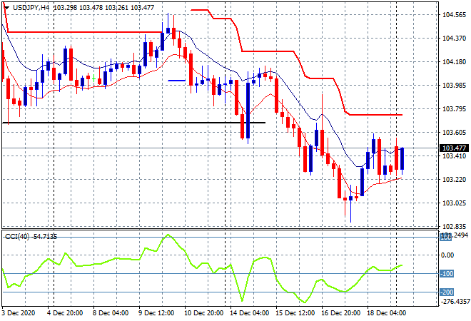The image size is (471, 321).
Task: Click the -100 CCI level label
Action: point(447,273)
